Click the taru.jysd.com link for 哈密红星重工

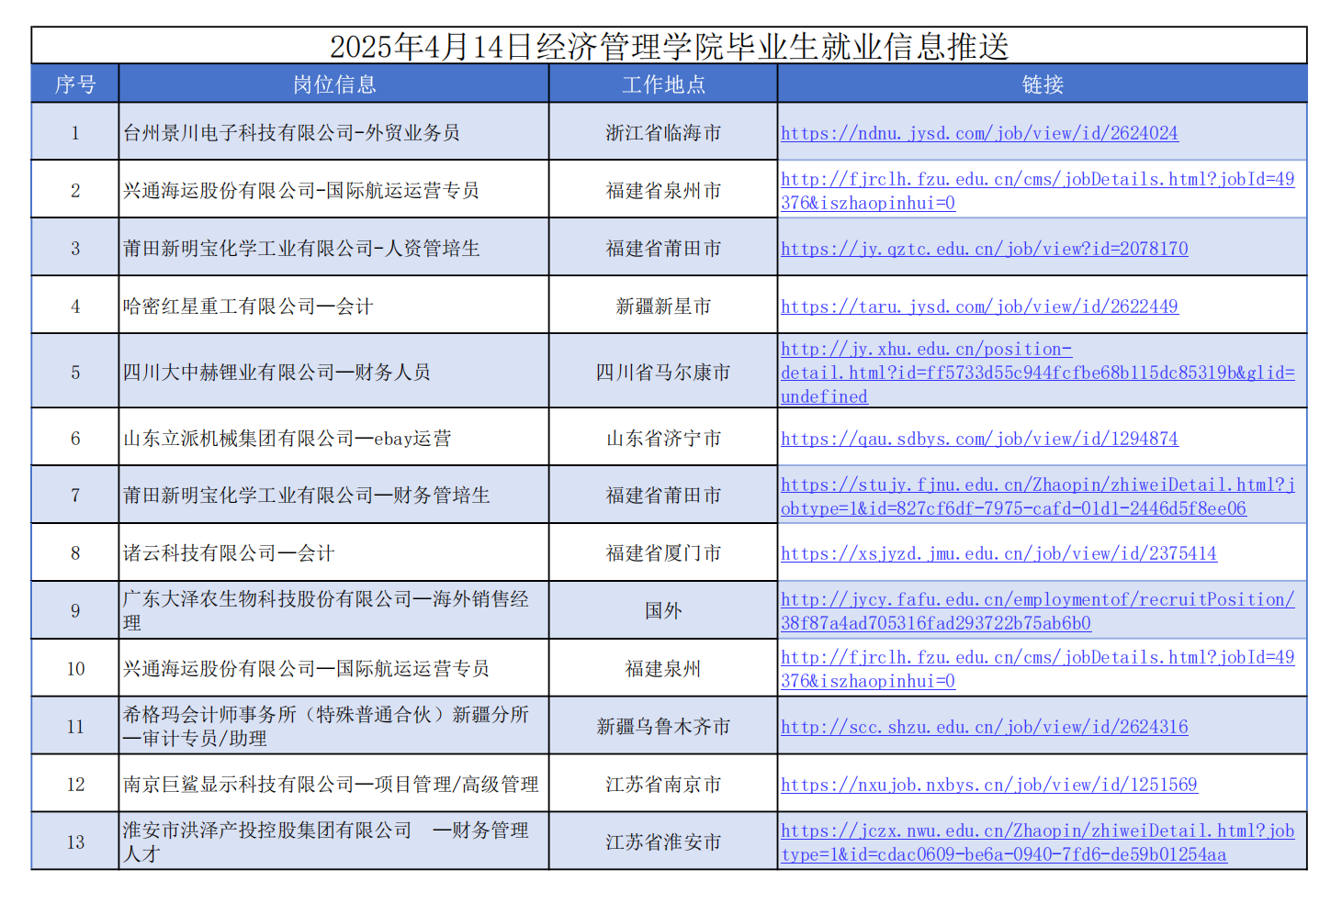[x=979, y=307]
